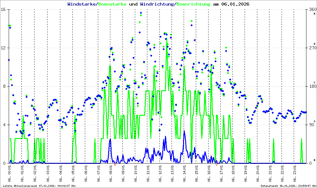This screenshot has width=317, height=188.
Task: Click the wind speed axis value 16
Action: [3, 10]
